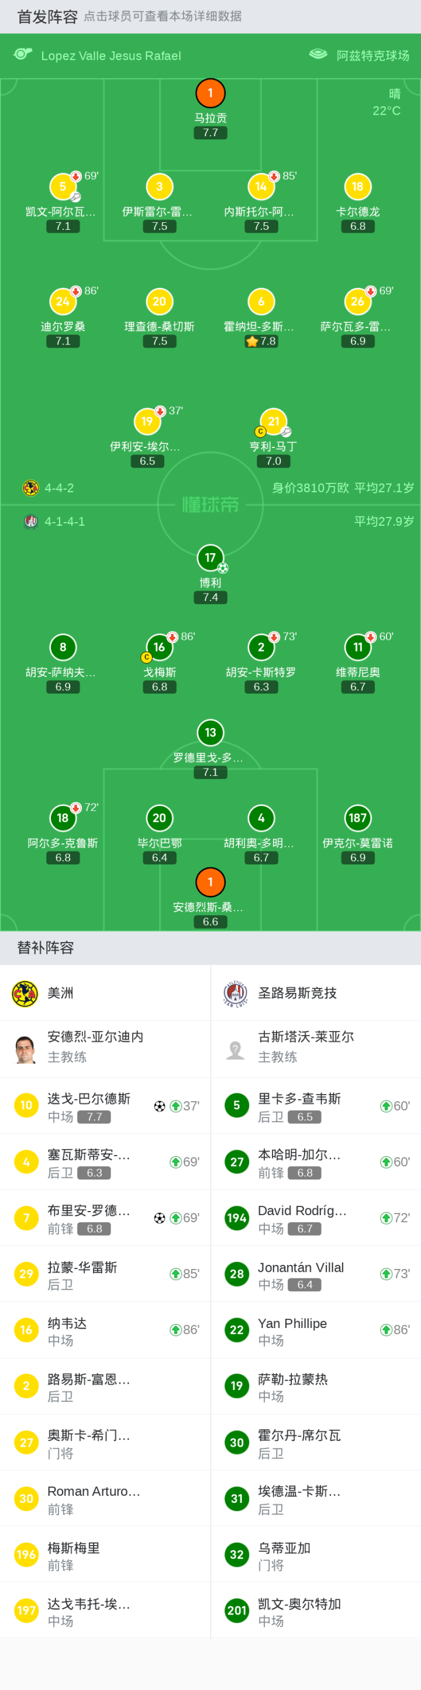
Task: Open 古斯塔沃-莱亚尔 head coach entry
Action: coord(315,1049)
